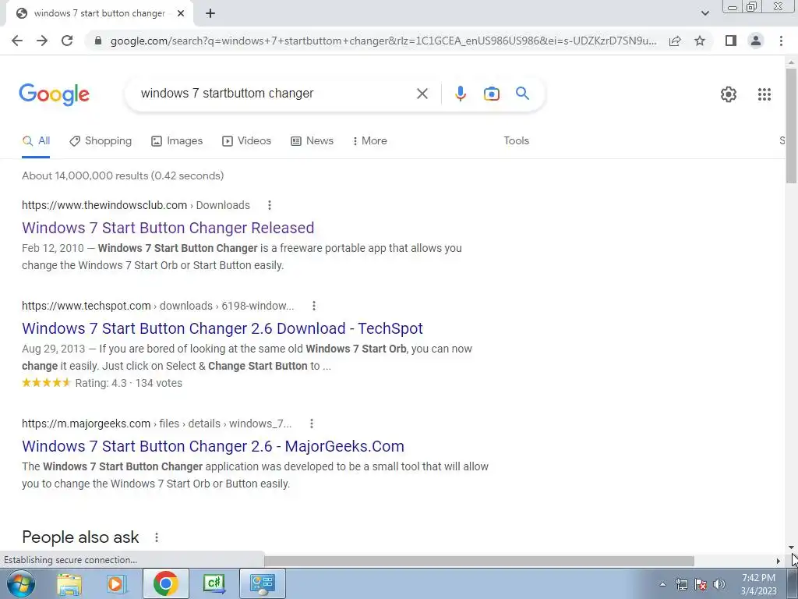This screenshot has height=599, width=798.
Task: Open the Control Panel taskbar item
Action: pyautogui.click(x=262, y=583)
